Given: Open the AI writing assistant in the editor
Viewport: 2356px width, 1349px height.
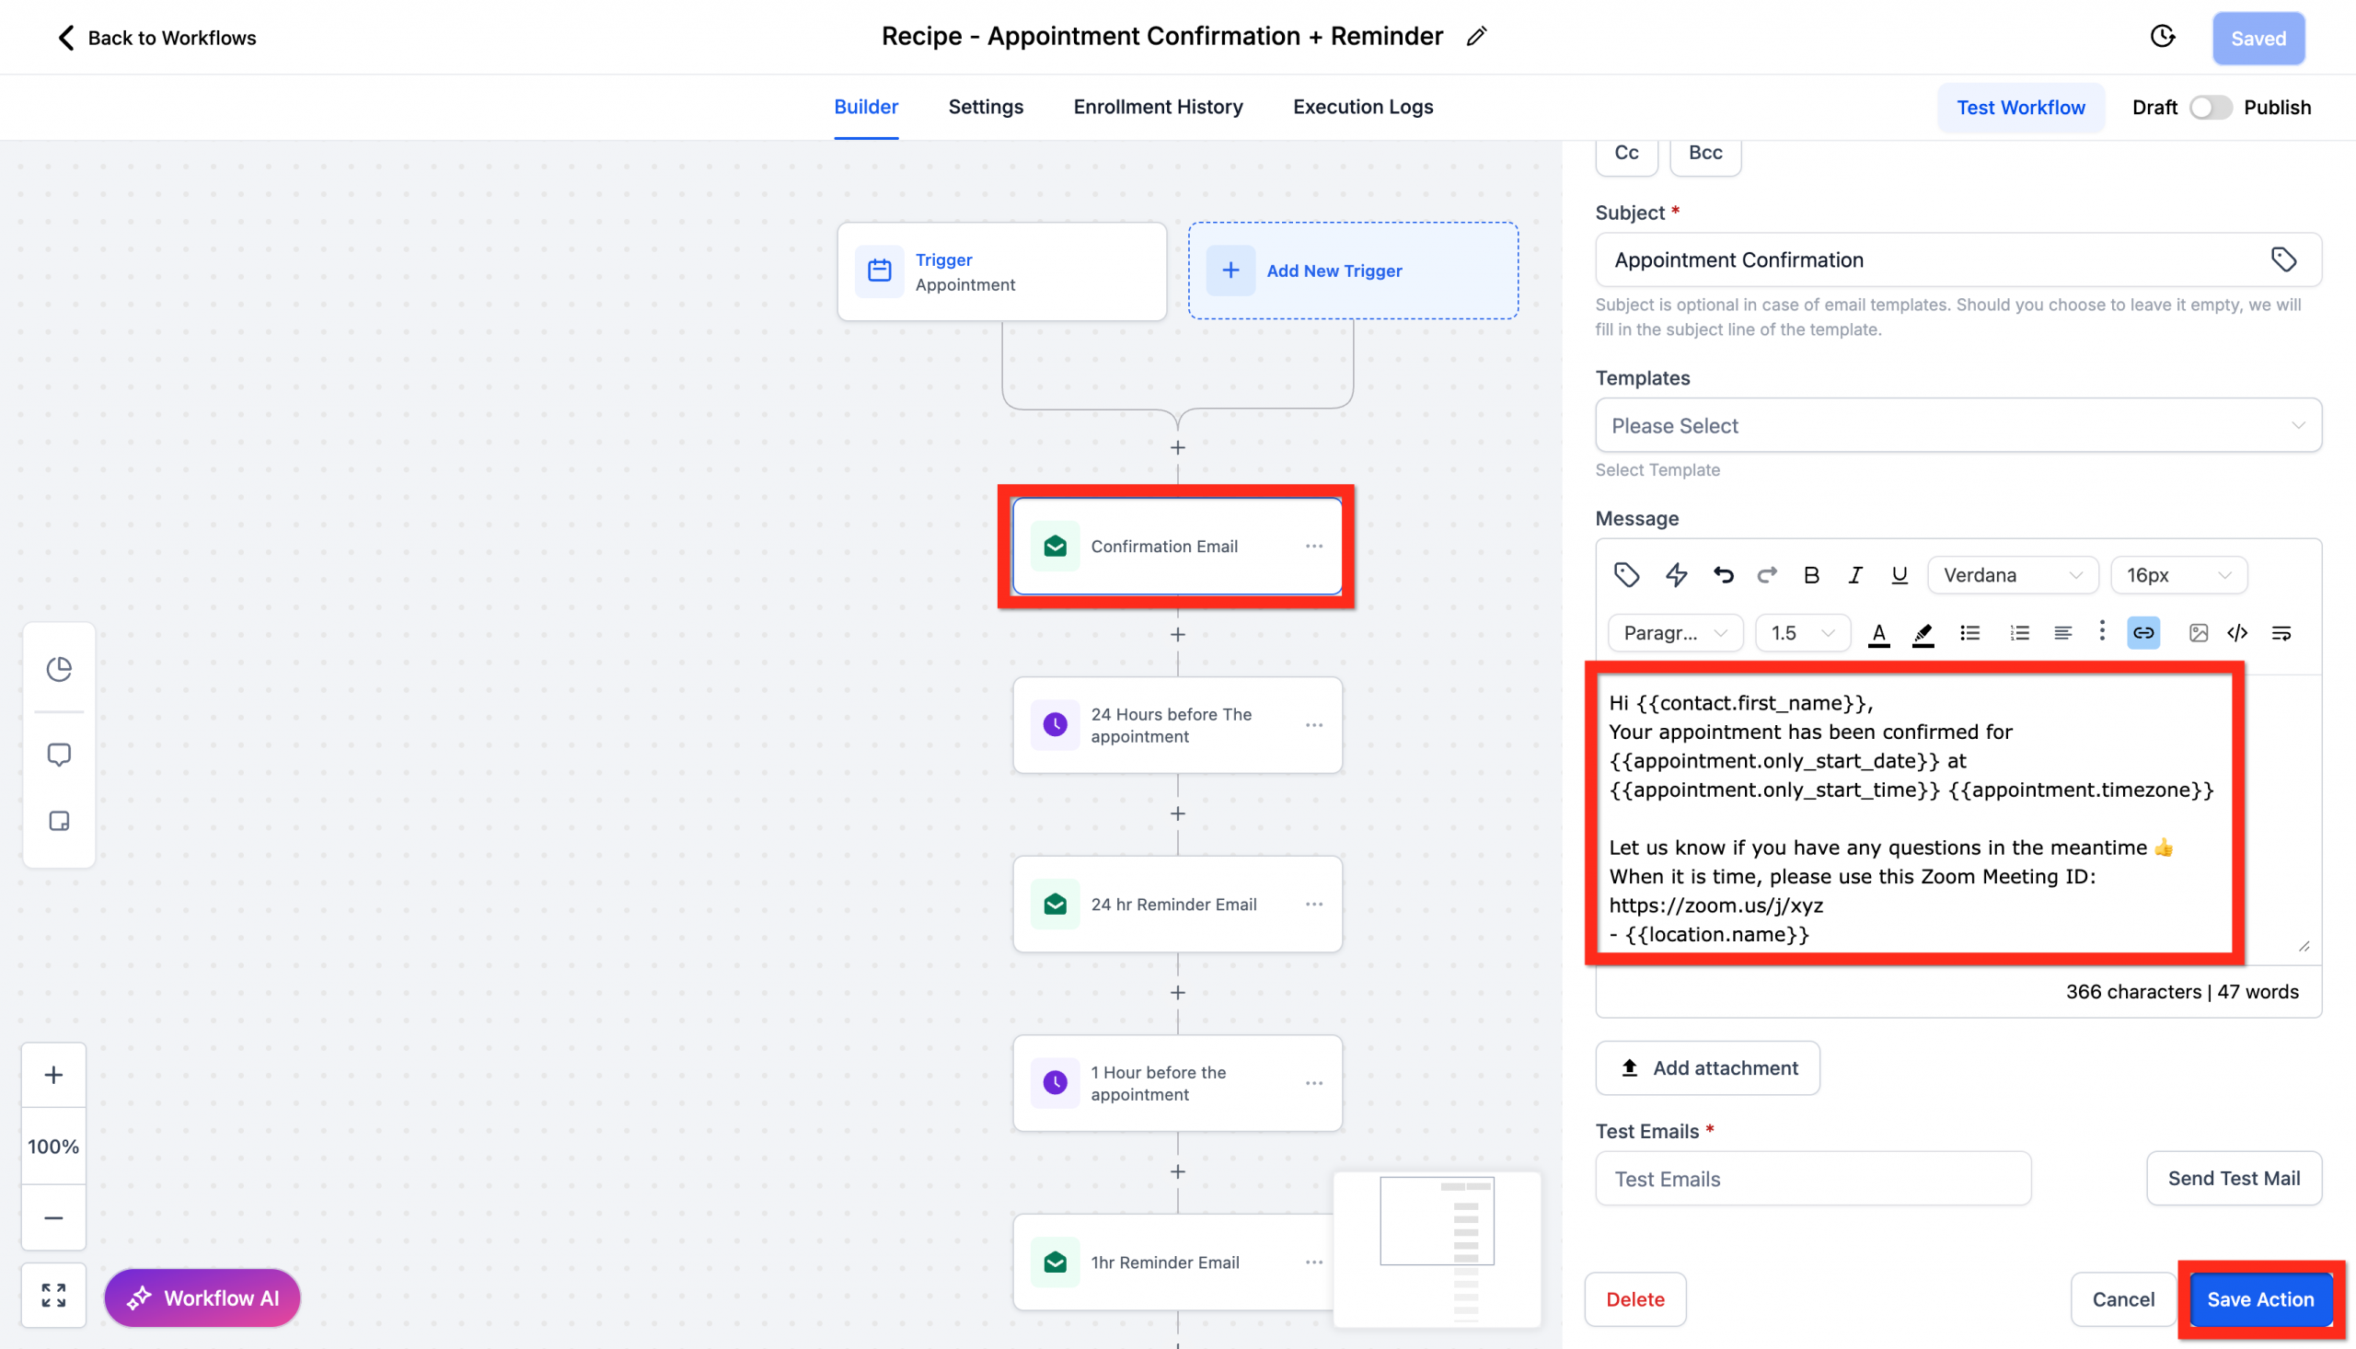Looking at the screenshot, I should click(1676, 574).
